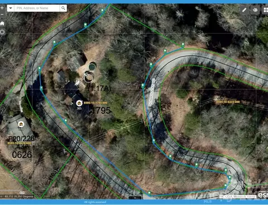This screenshot has width=268, height=205.
Task: Run search with the magnifier icon
Action: point(63,8)
